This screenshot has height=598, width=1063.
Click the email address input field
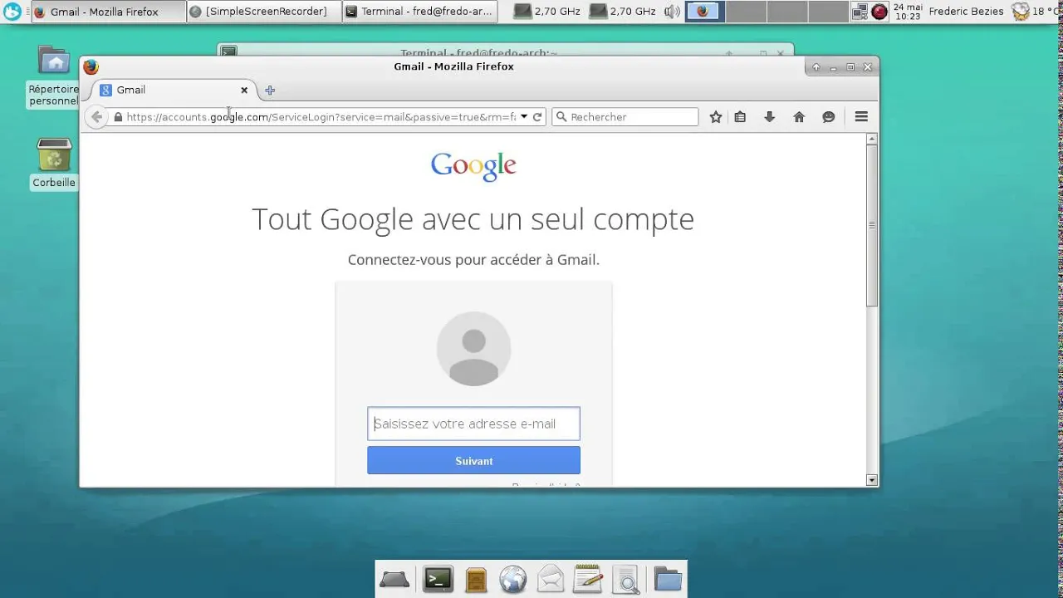coord(473,424)
